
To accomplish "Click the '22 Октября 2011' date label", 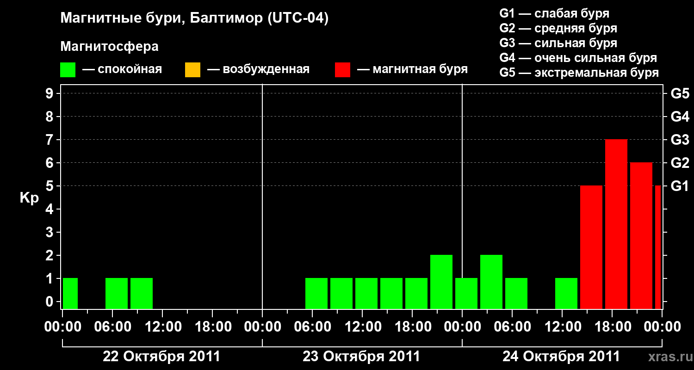I will tap(161, 357).
